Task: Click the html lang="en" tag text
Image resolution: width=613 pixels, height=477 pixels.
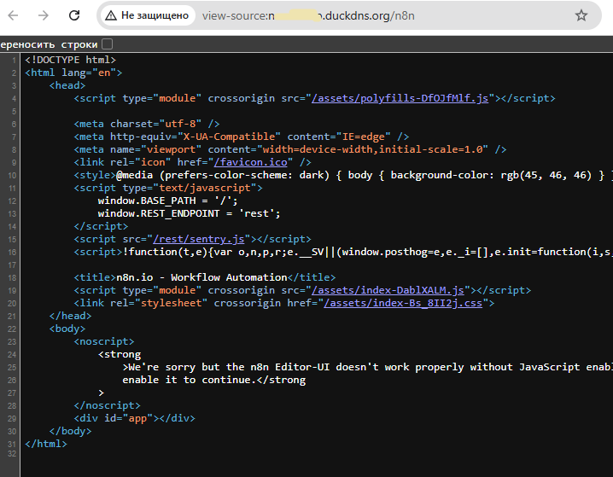Action: click(73, 73)
